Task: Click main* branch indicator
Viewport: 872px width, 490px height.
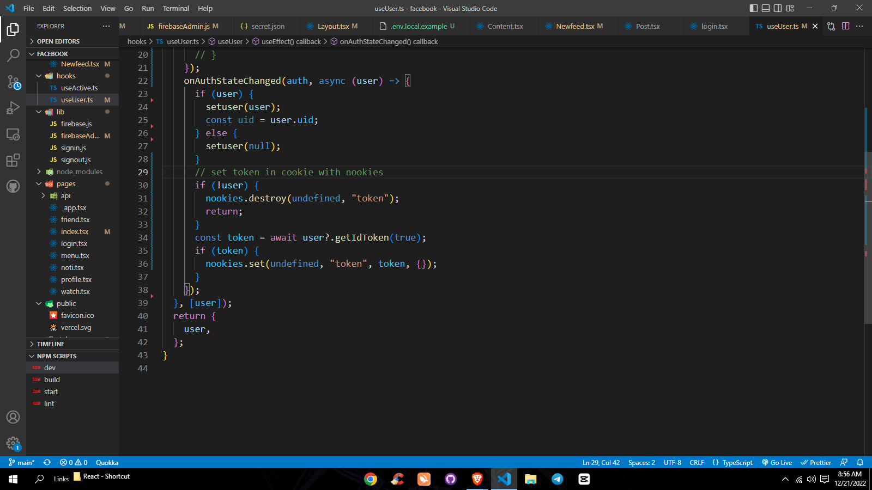Action: [x=22, y=462]
